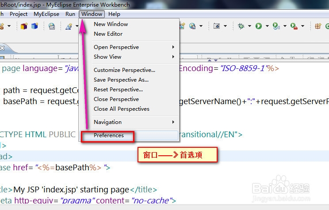Click the "pragma" attribute value in code
Viewport: 329px width, 210px height.
(78, 201)
